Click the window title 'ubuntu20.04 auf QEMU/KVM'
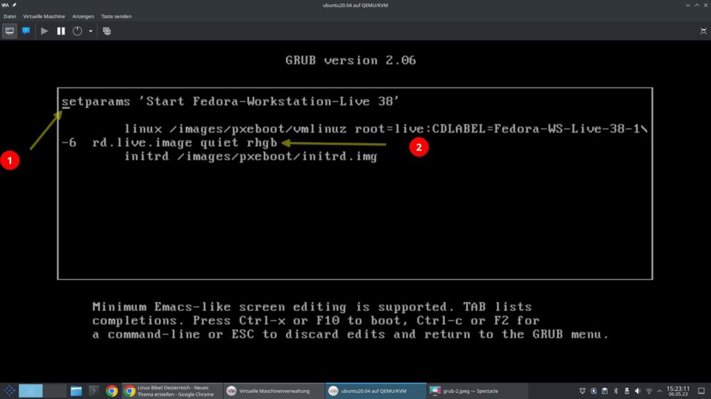The height and width of the screenshot is (399, 711). click(355, 5)
